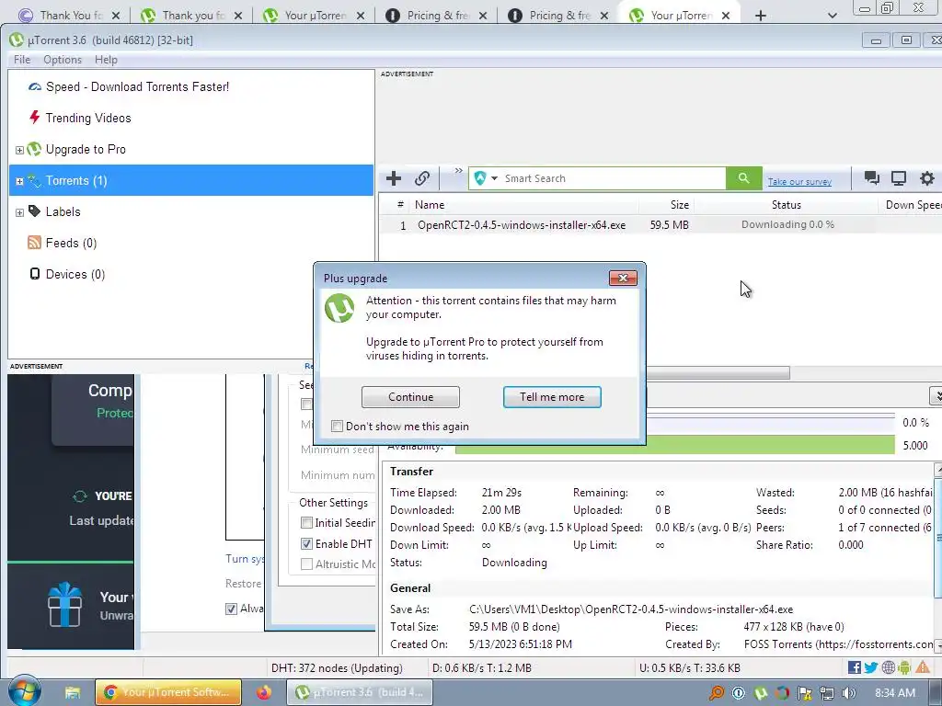942x706 pixels.
Task: Click the Continue button
Action: (410, 397)
